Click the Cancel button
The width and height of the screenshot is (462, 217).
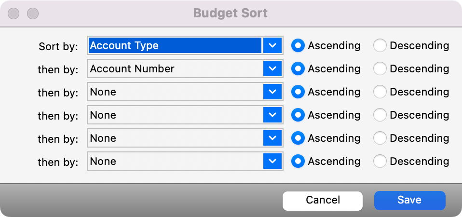tap(323, 200)
